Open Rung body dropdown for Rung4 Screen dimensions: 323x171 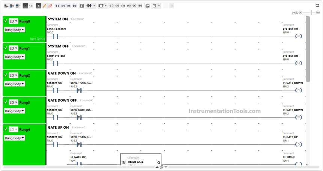(x=15, y=138)
